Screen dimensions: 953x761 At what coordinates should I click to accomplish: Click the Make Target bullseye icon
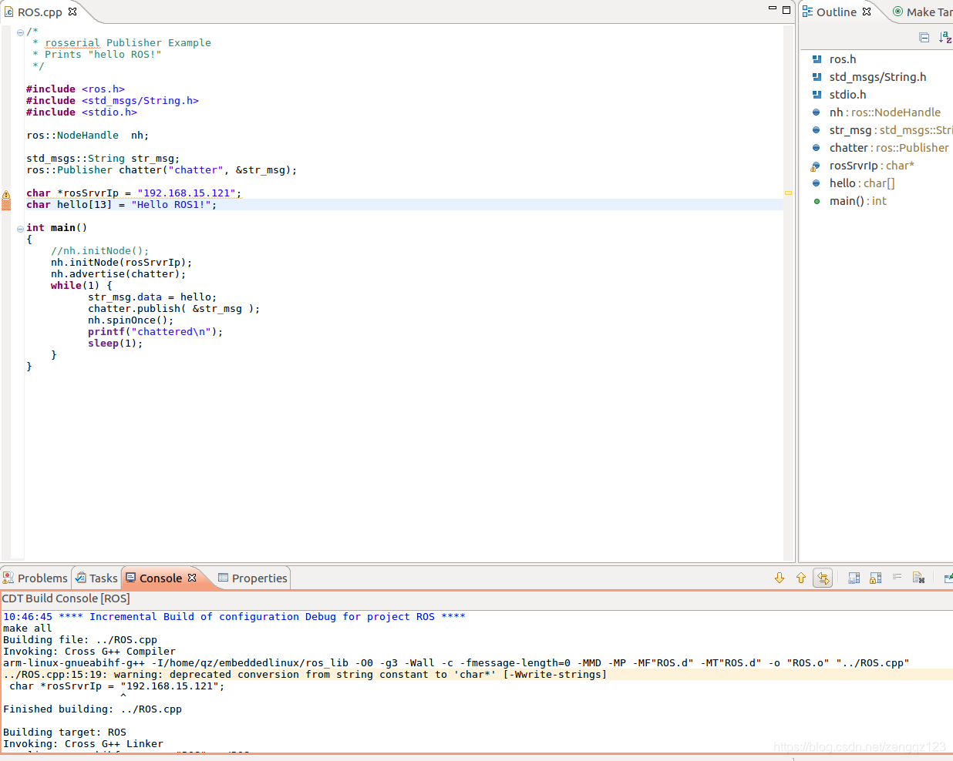897,12
